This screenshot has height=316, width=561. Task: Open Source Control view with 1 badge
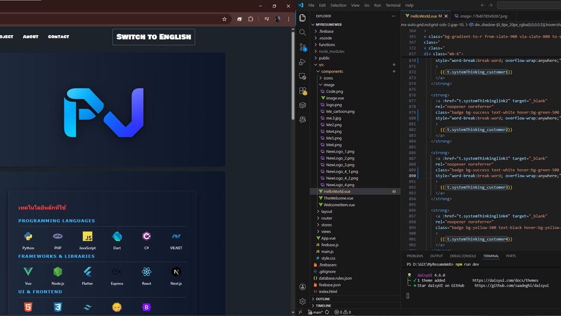(x=303, y=47)
